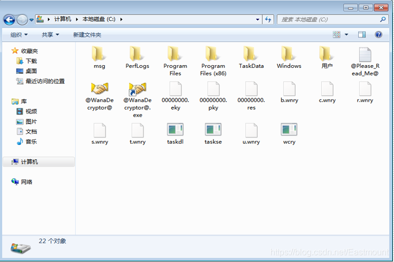This screenshot has width=394, height=262.
Task: Toggle the preview pane button
Action: (362, 34)
